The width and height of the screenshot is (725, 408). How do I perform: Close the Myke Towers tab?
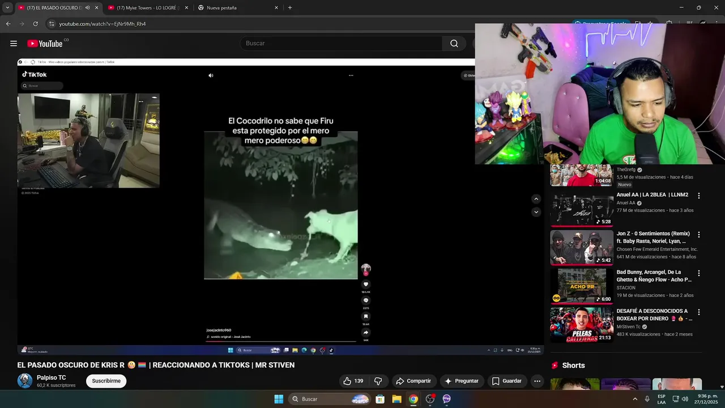tap(186, 8)
